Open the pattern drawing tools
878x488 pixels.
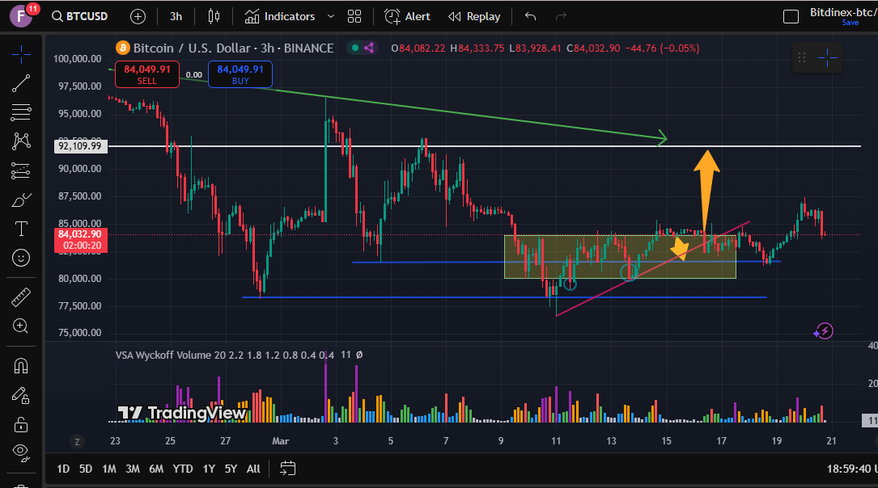[21, 141]
